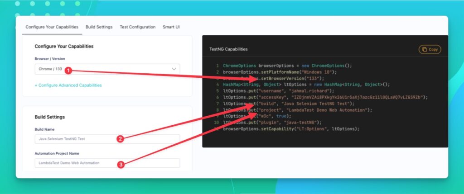Copy the TestNG capabilities code

tap(430, 50)
